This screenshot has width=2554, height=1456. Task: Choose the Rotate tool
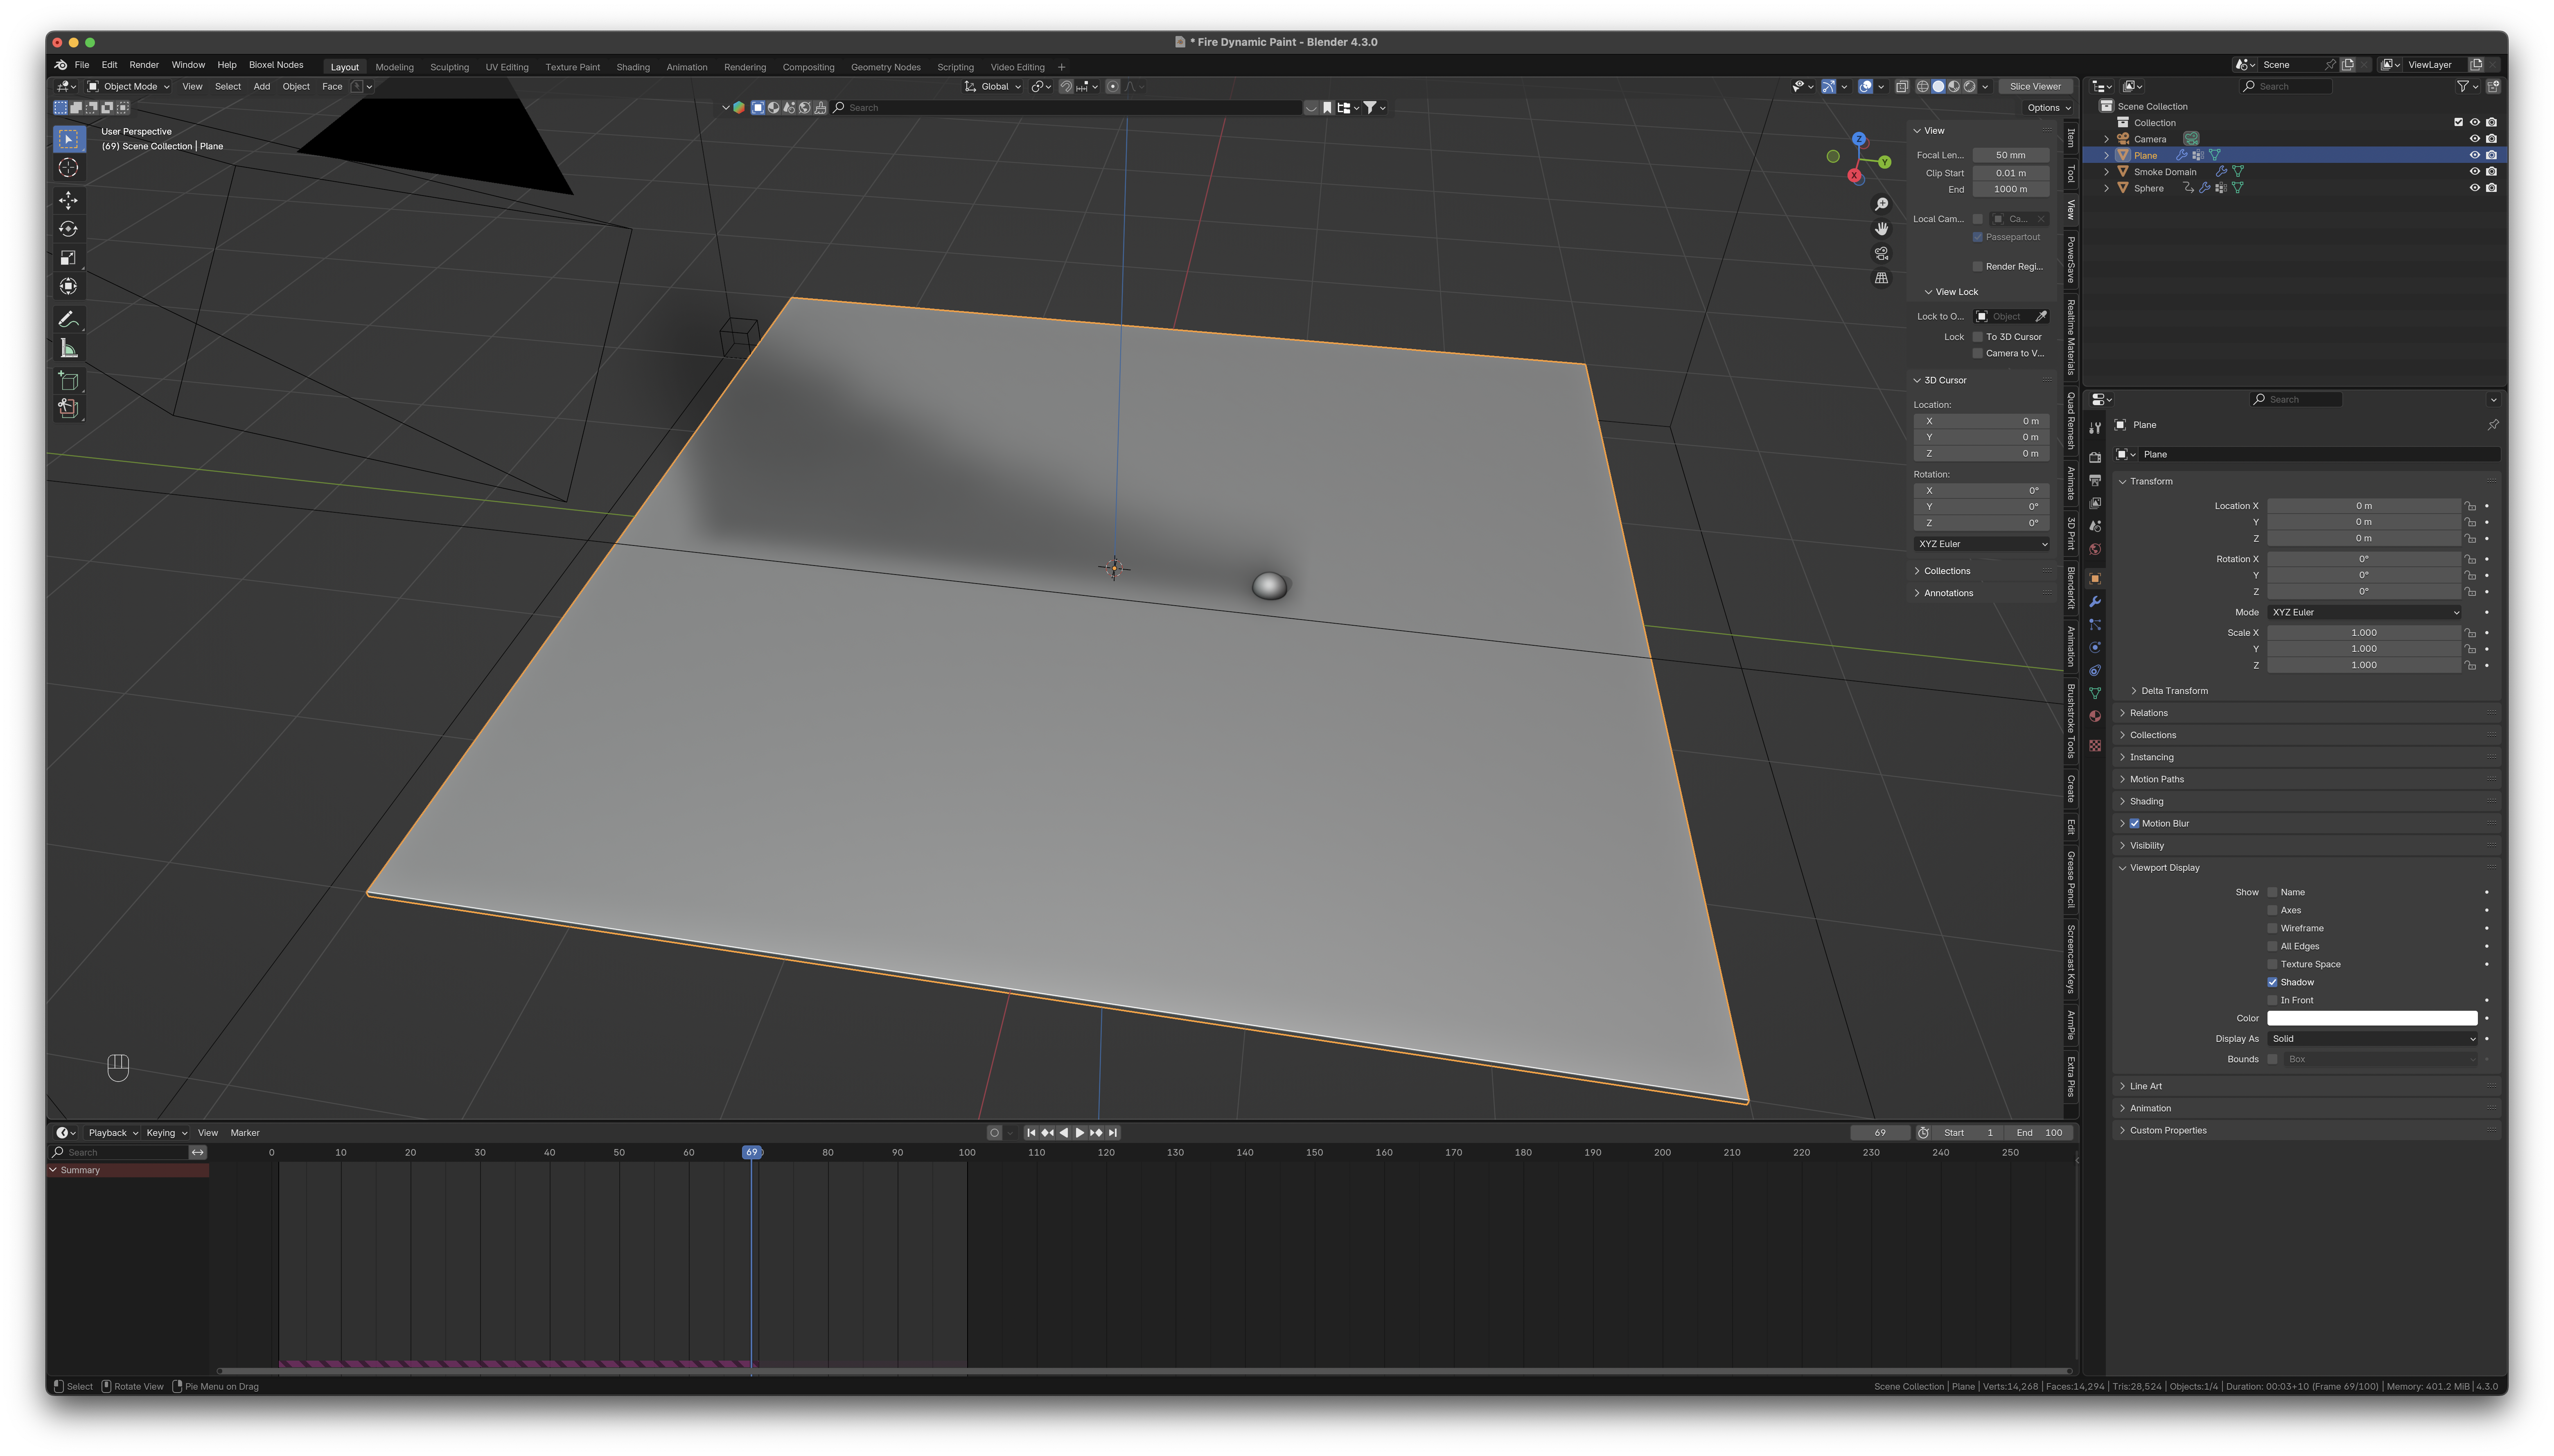pyautogui.click(x=68, y=229)
